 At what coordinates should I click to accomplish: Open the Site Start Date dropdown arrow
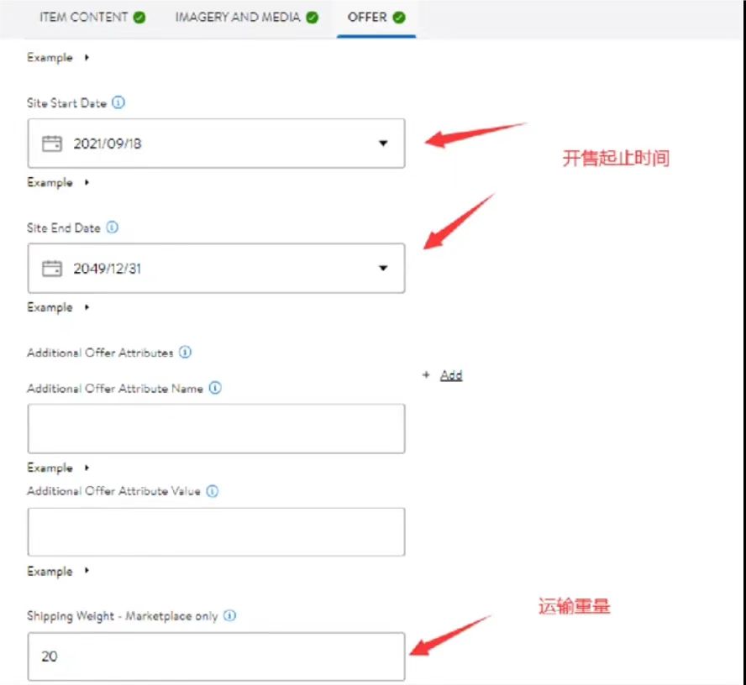click(383, 144)
